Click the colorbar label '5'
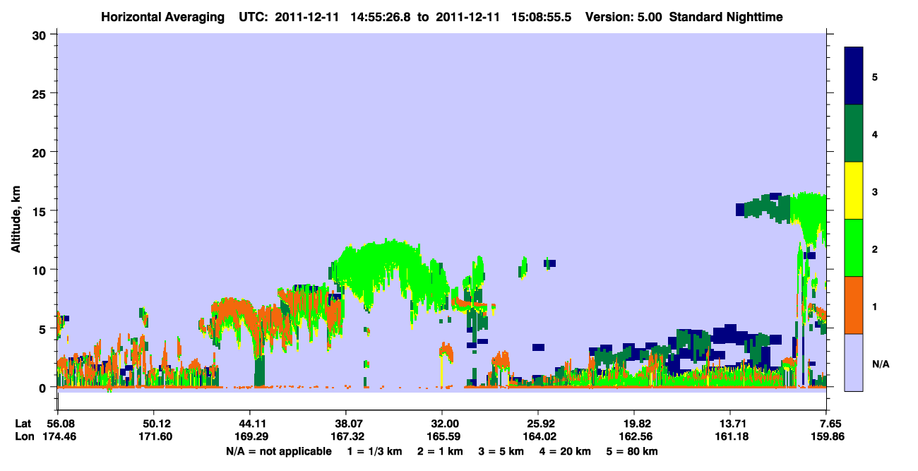Viewport: 918px width, 471px height. [x=875, y=76]
